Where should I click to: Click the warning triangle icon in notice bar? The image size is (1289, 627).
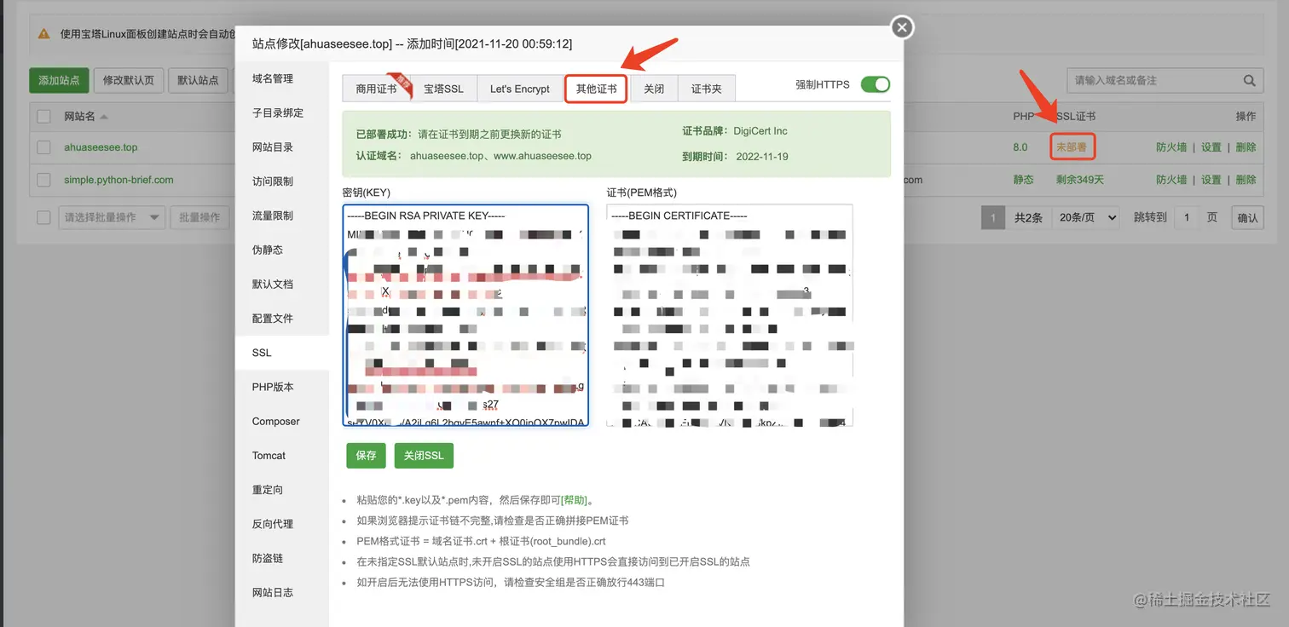click(44, 34)
